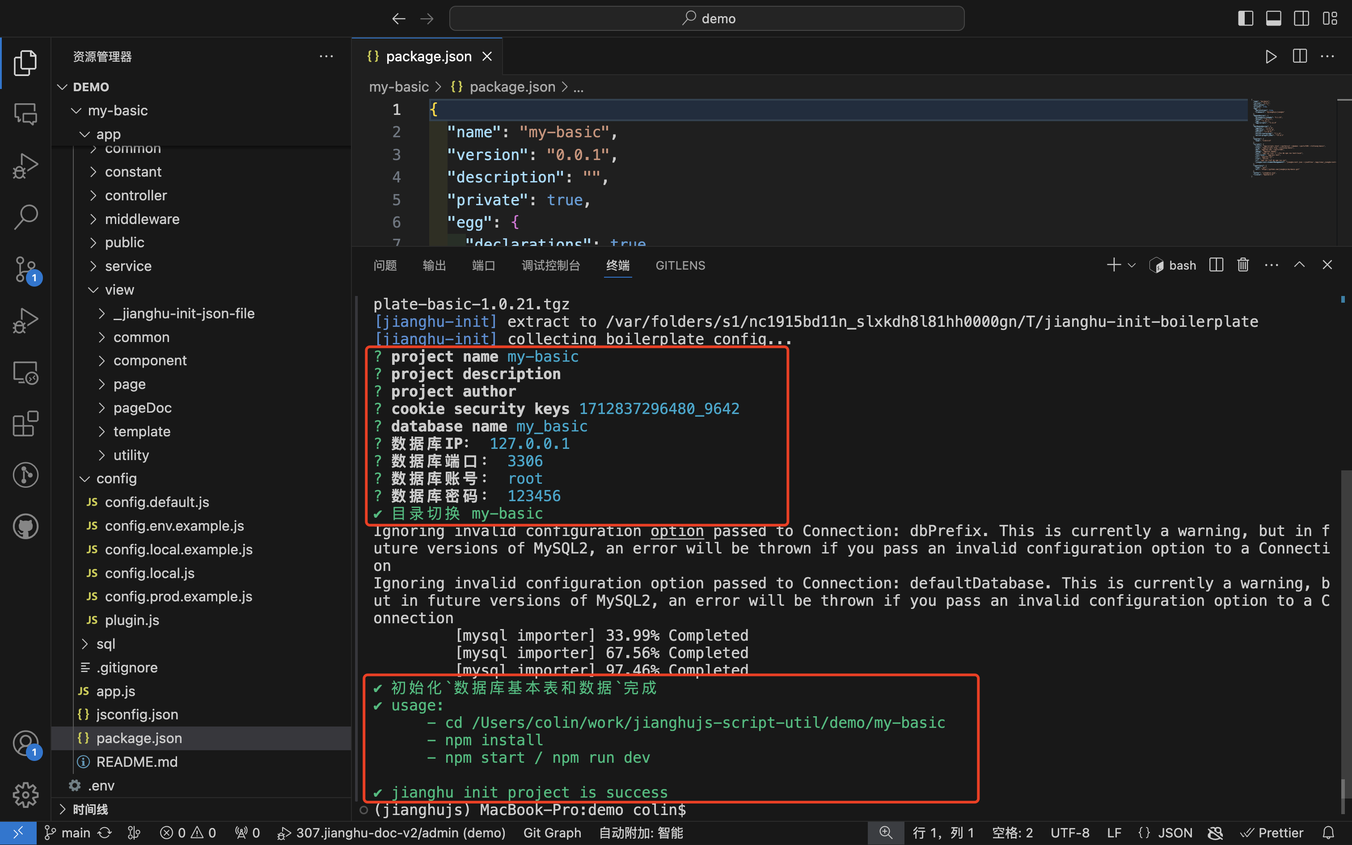This screenshot has height=845, width=1352.
Task: Click Git Graph in the status bar
Action: tap(552, 832)
